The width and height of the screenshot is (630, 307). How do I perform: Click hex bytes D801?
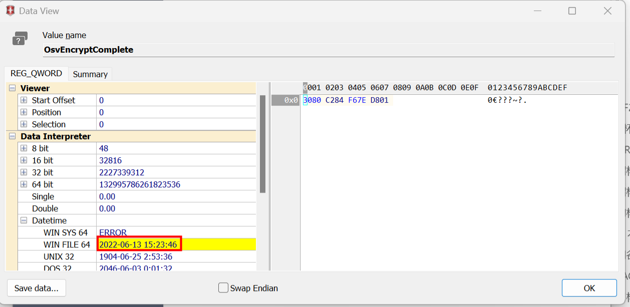pyautogui.click(x=380, y=100)
